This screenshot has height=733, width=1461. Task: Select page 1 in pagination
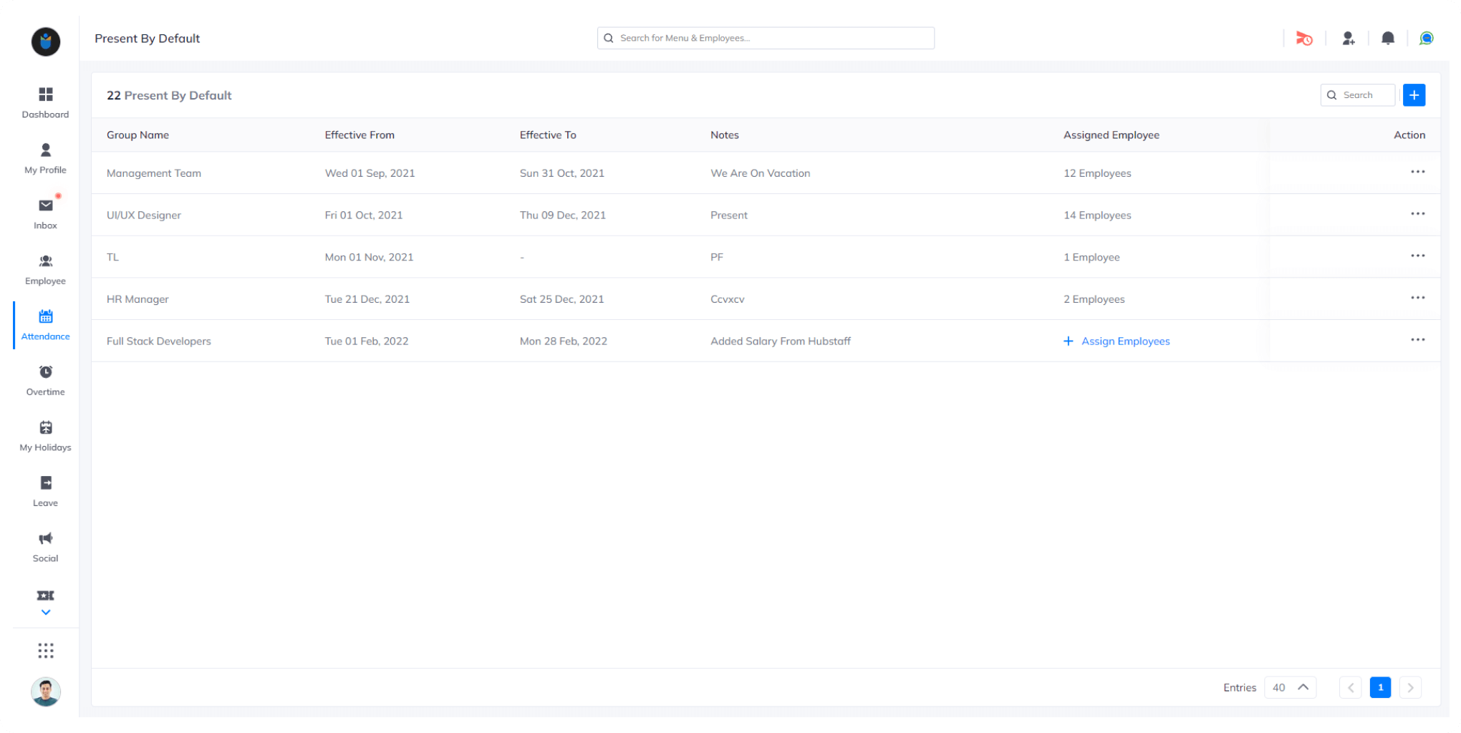coord(1380,687)
